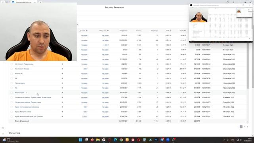The width and height of the screenshot is (254, 143).
Task: Select the 15 ноября 2022 date cell
Action: pos(229,107)
